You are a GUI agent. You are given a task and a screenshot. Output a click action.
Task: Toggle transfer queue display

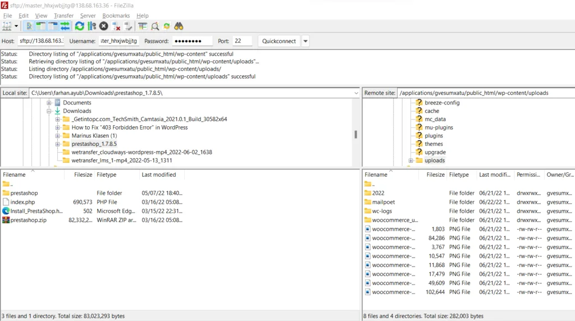(65, 26)
